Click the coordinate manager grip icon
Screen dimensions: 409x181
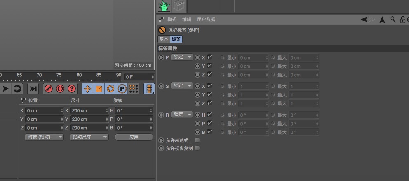click(x=23, y=100)
